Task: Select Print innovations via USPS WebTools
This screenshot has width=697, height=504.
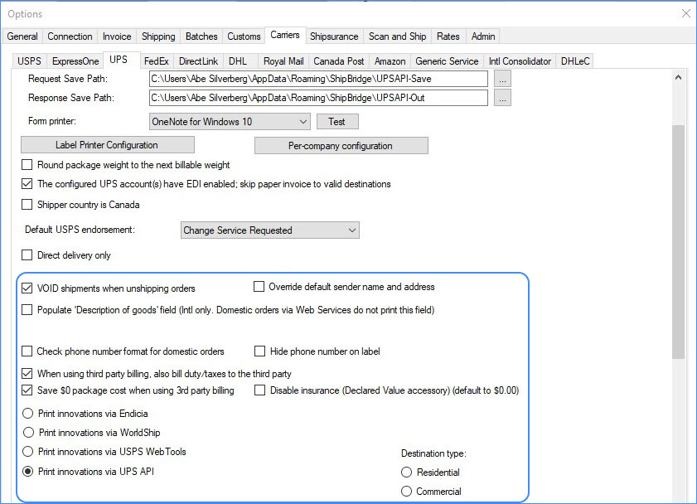Action: coord(28,452)
